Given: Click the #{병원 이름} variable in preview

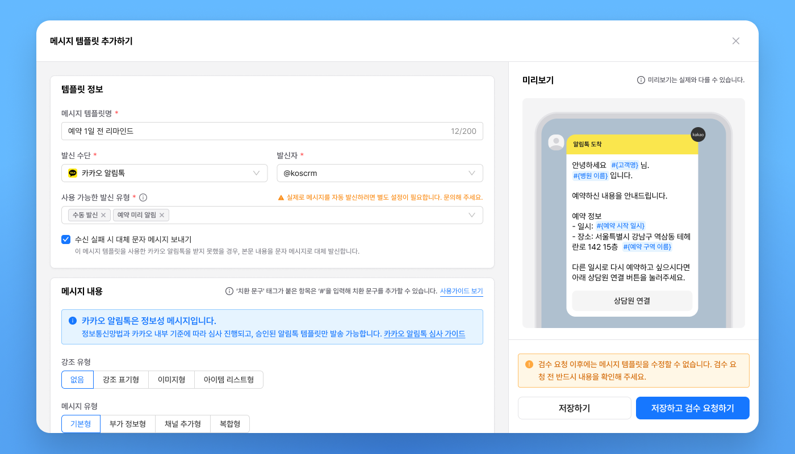Looking at the screenshot, I should pos(591,175).
